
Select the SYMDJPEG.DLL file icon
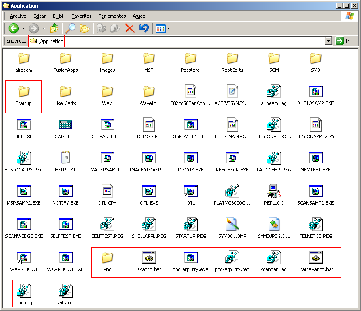pyautogui.click(x=274, y=229)
